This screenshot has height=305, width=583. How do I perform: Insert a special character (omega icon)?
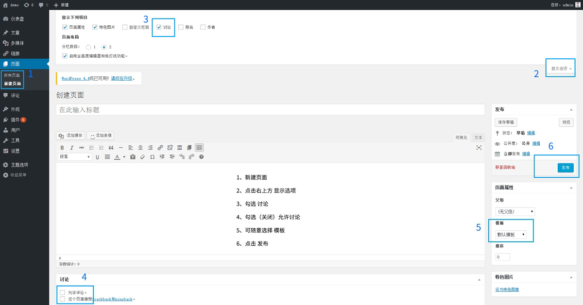coord(152,157)
